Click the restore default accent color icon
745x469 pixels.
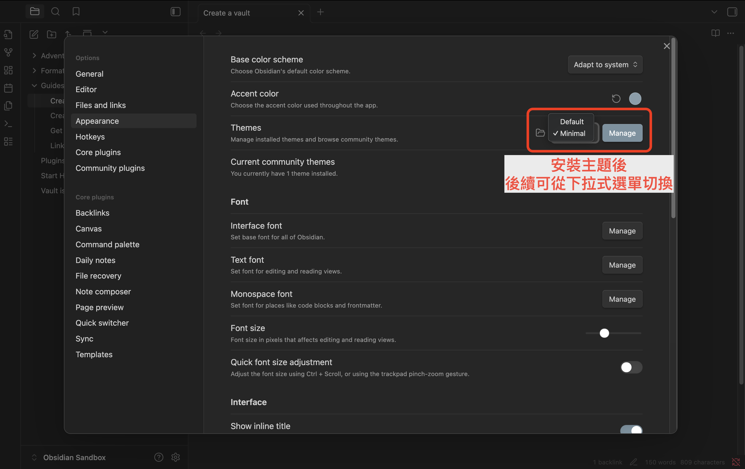tap(616, 99)
